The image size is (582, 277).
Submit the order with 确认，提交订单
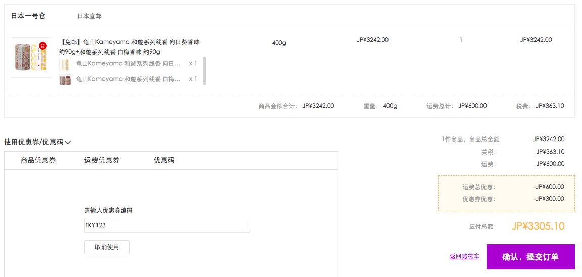(530, 257)
